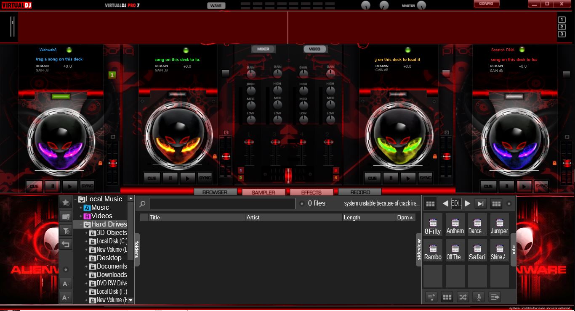Image resolution: width=575 pixels, height=311 pixels.
Task: Trigger the Rambo sample pad
Action: tap(433, 251)
